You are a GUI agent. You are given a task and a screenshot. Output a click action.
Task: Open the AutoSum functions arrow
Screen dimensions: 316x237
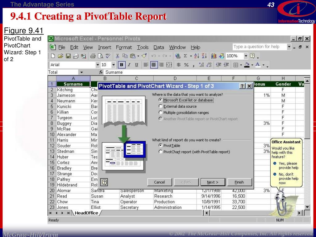pyautogui.click(x=191, y=56)
